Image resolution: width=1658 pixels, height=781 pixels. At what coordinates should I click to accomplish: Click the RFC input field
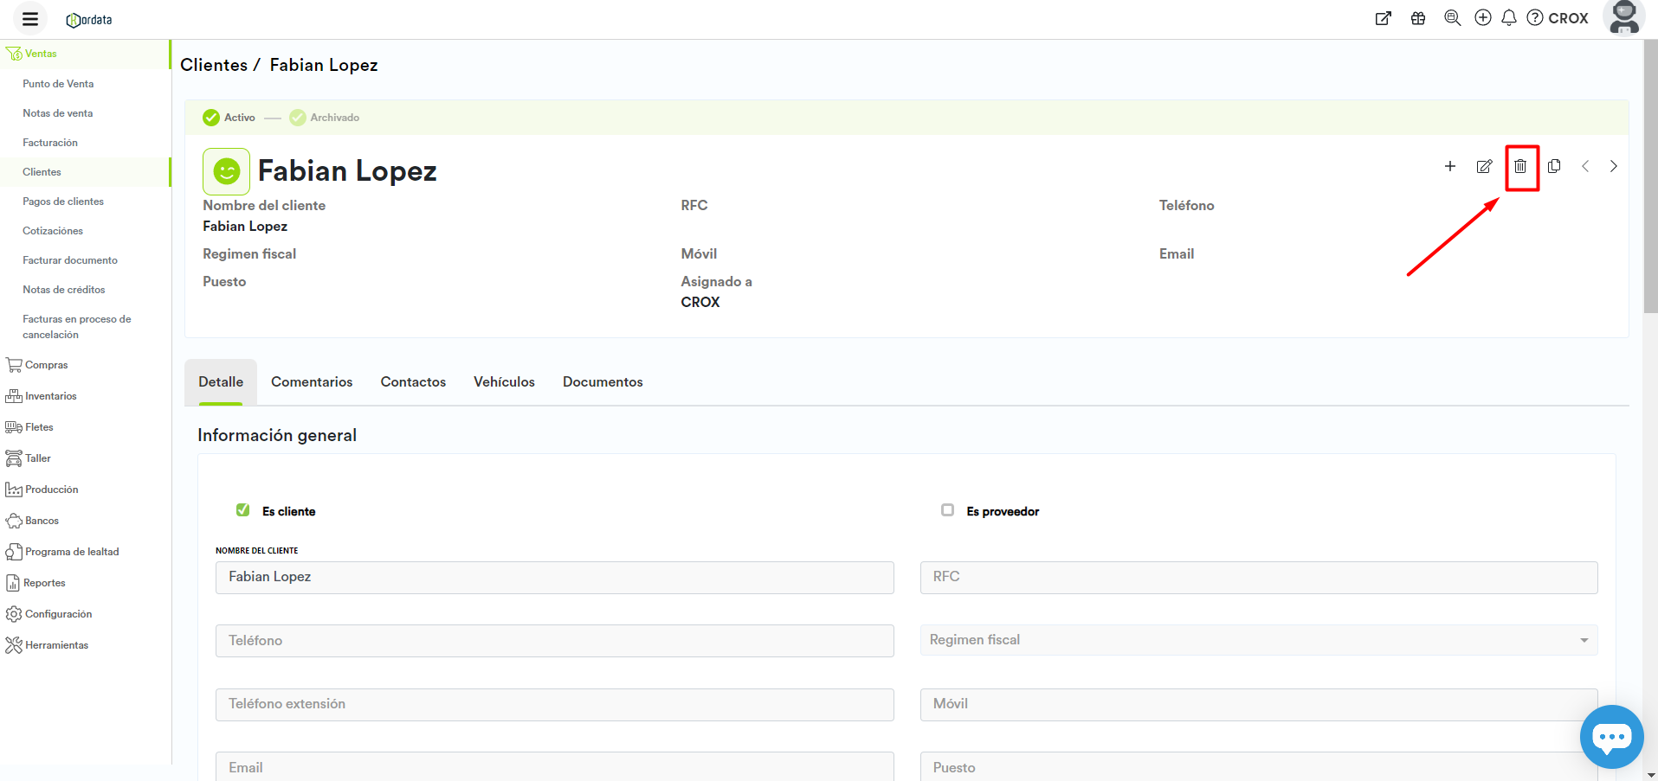[x=1258, y=577]
